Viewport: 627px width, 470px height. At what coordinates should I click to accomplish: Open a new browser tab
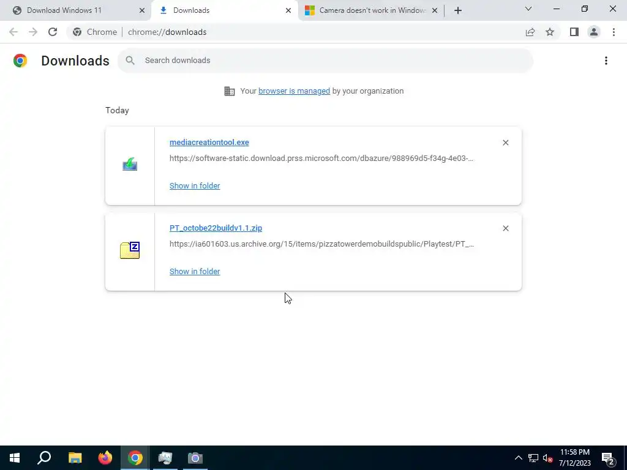pos(458,10)
